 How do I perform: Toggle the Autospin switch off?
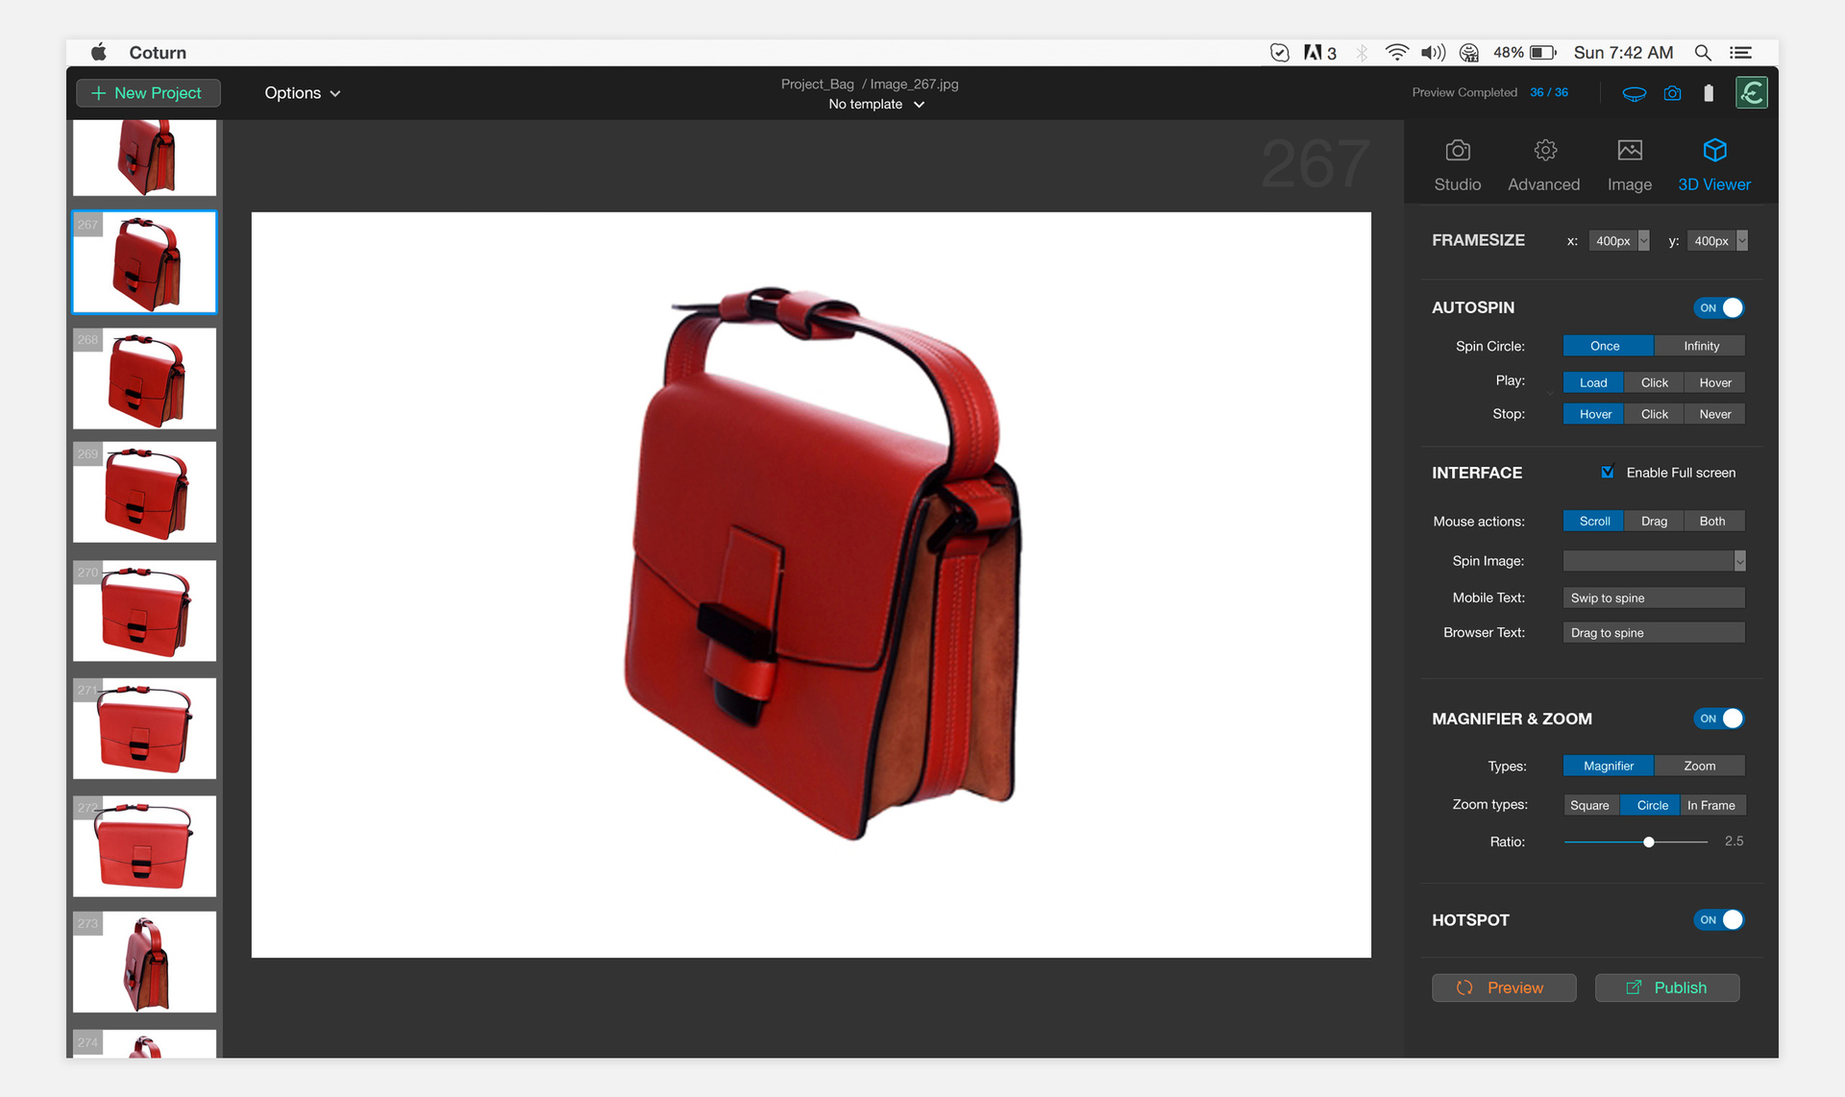pyautogui.click(x=1718, y=308)
